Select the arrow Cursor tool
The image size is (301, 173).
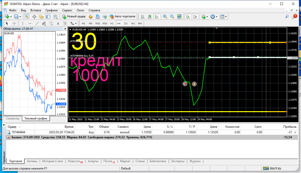pyautogui.click(x=7, y=23)
